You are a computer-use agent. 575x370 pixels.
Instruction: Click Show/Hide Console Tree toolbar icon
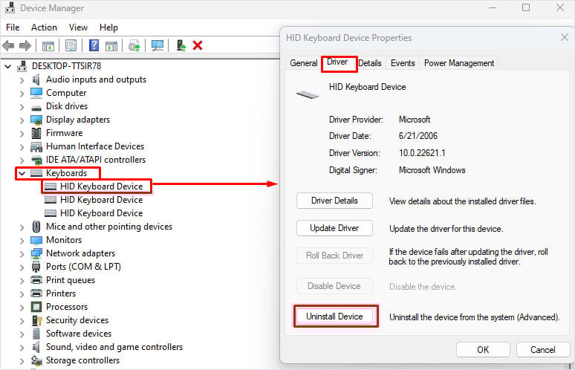[x=48, y=46]
